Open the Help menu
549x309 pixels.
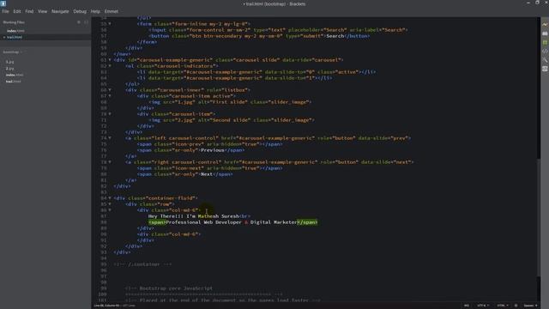pos(95,11)
